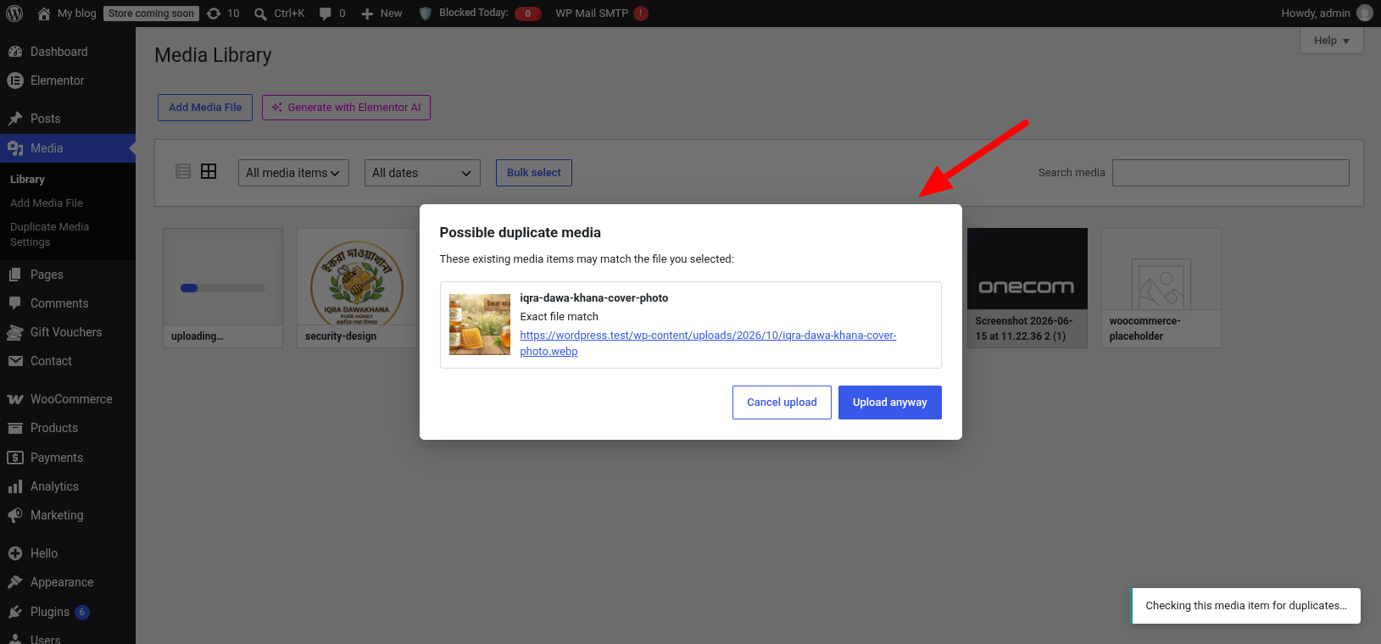The height and width of the screenshot is (644, 1381).
Task: Go to Posts menu
Action: (68, 119)
